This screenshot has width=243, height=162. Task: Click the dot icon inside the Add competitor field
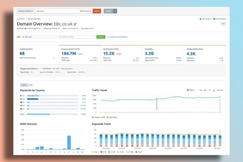(61, 37)
